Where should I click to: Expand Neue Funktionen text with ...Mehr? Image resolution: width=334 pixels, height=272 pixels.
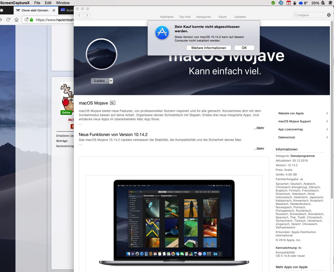[259, 149]
